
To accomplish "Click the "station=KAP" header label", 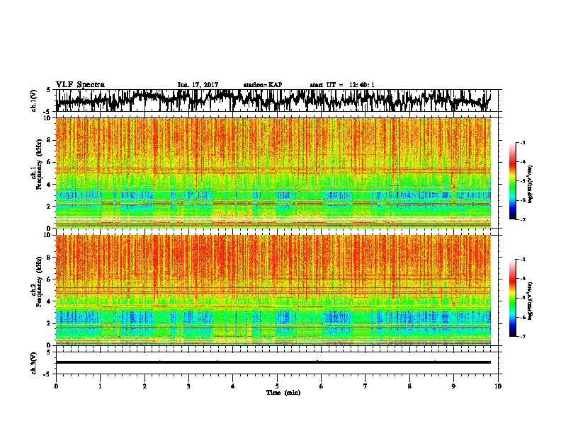I will (263, 85).
